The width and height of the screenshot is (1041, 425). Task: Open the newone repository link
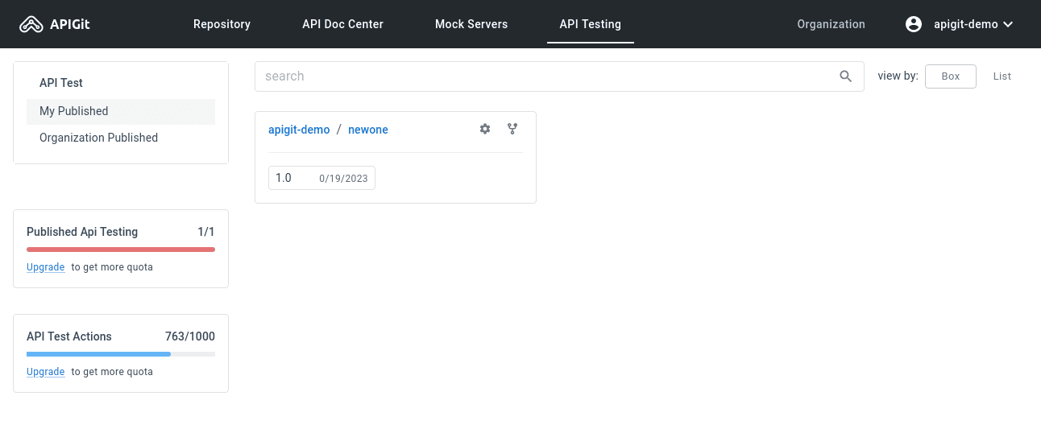click(368, 130)
